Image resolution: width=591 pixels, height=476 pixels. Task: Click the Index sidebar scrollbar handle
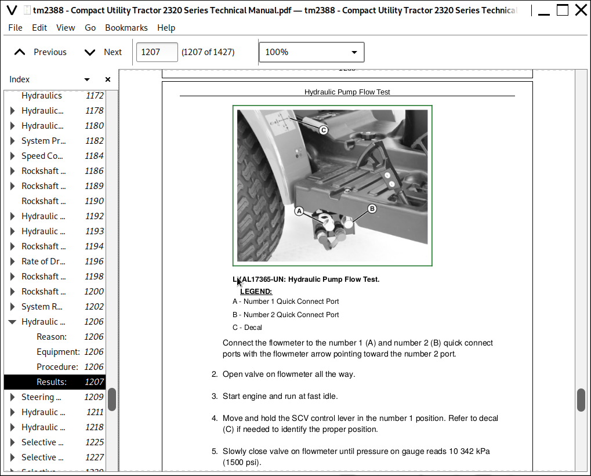tap(111, 399)
